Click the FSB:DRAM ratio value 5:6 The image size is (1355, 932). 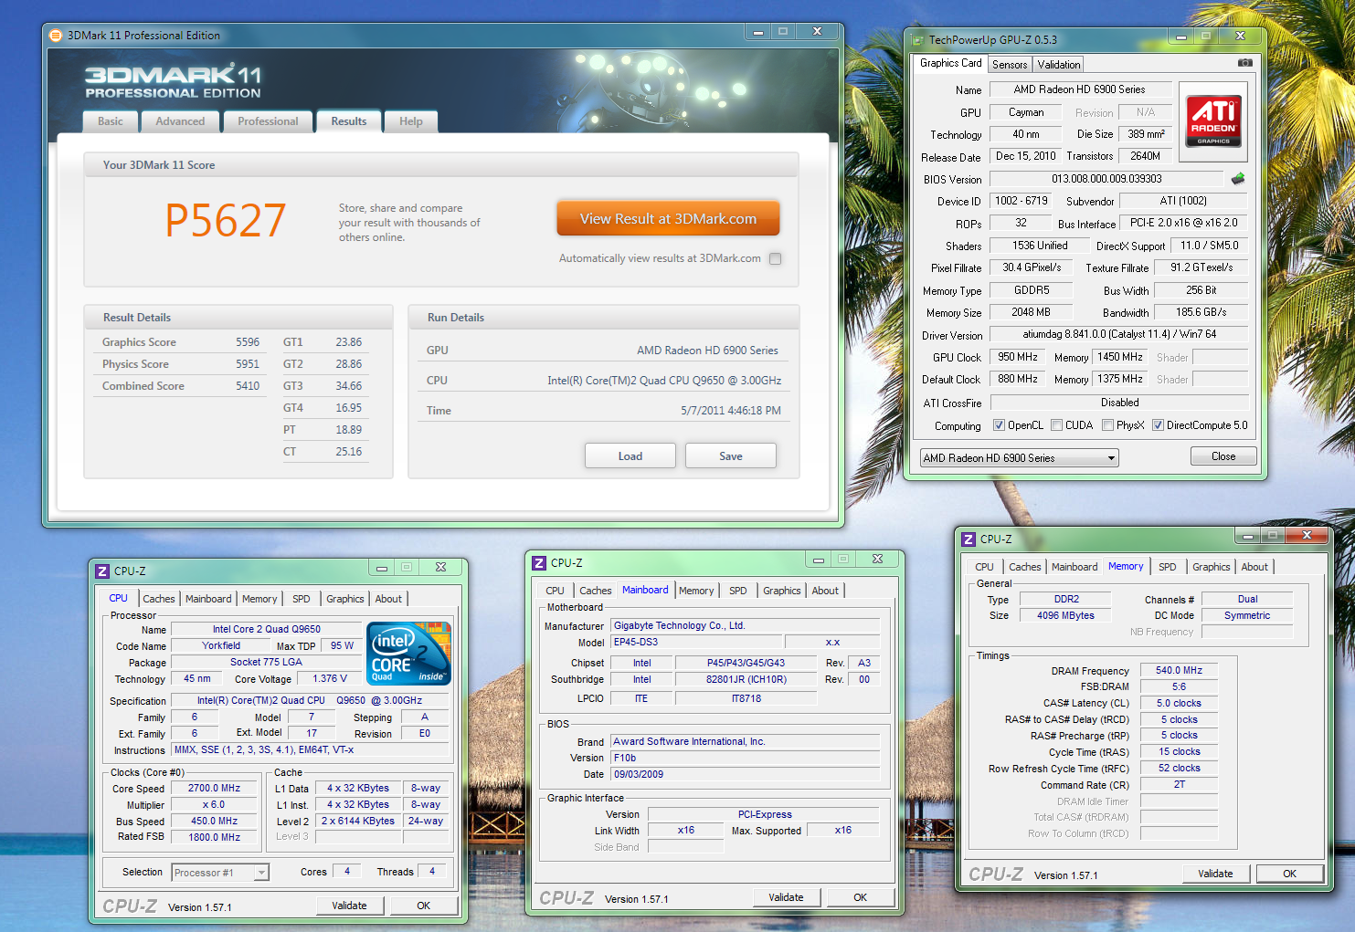pos(1179,686)
